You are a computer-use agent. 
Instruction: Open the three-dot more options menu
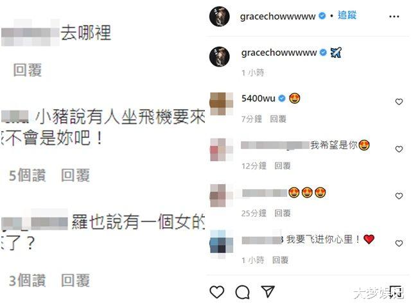tap(394, 17)
